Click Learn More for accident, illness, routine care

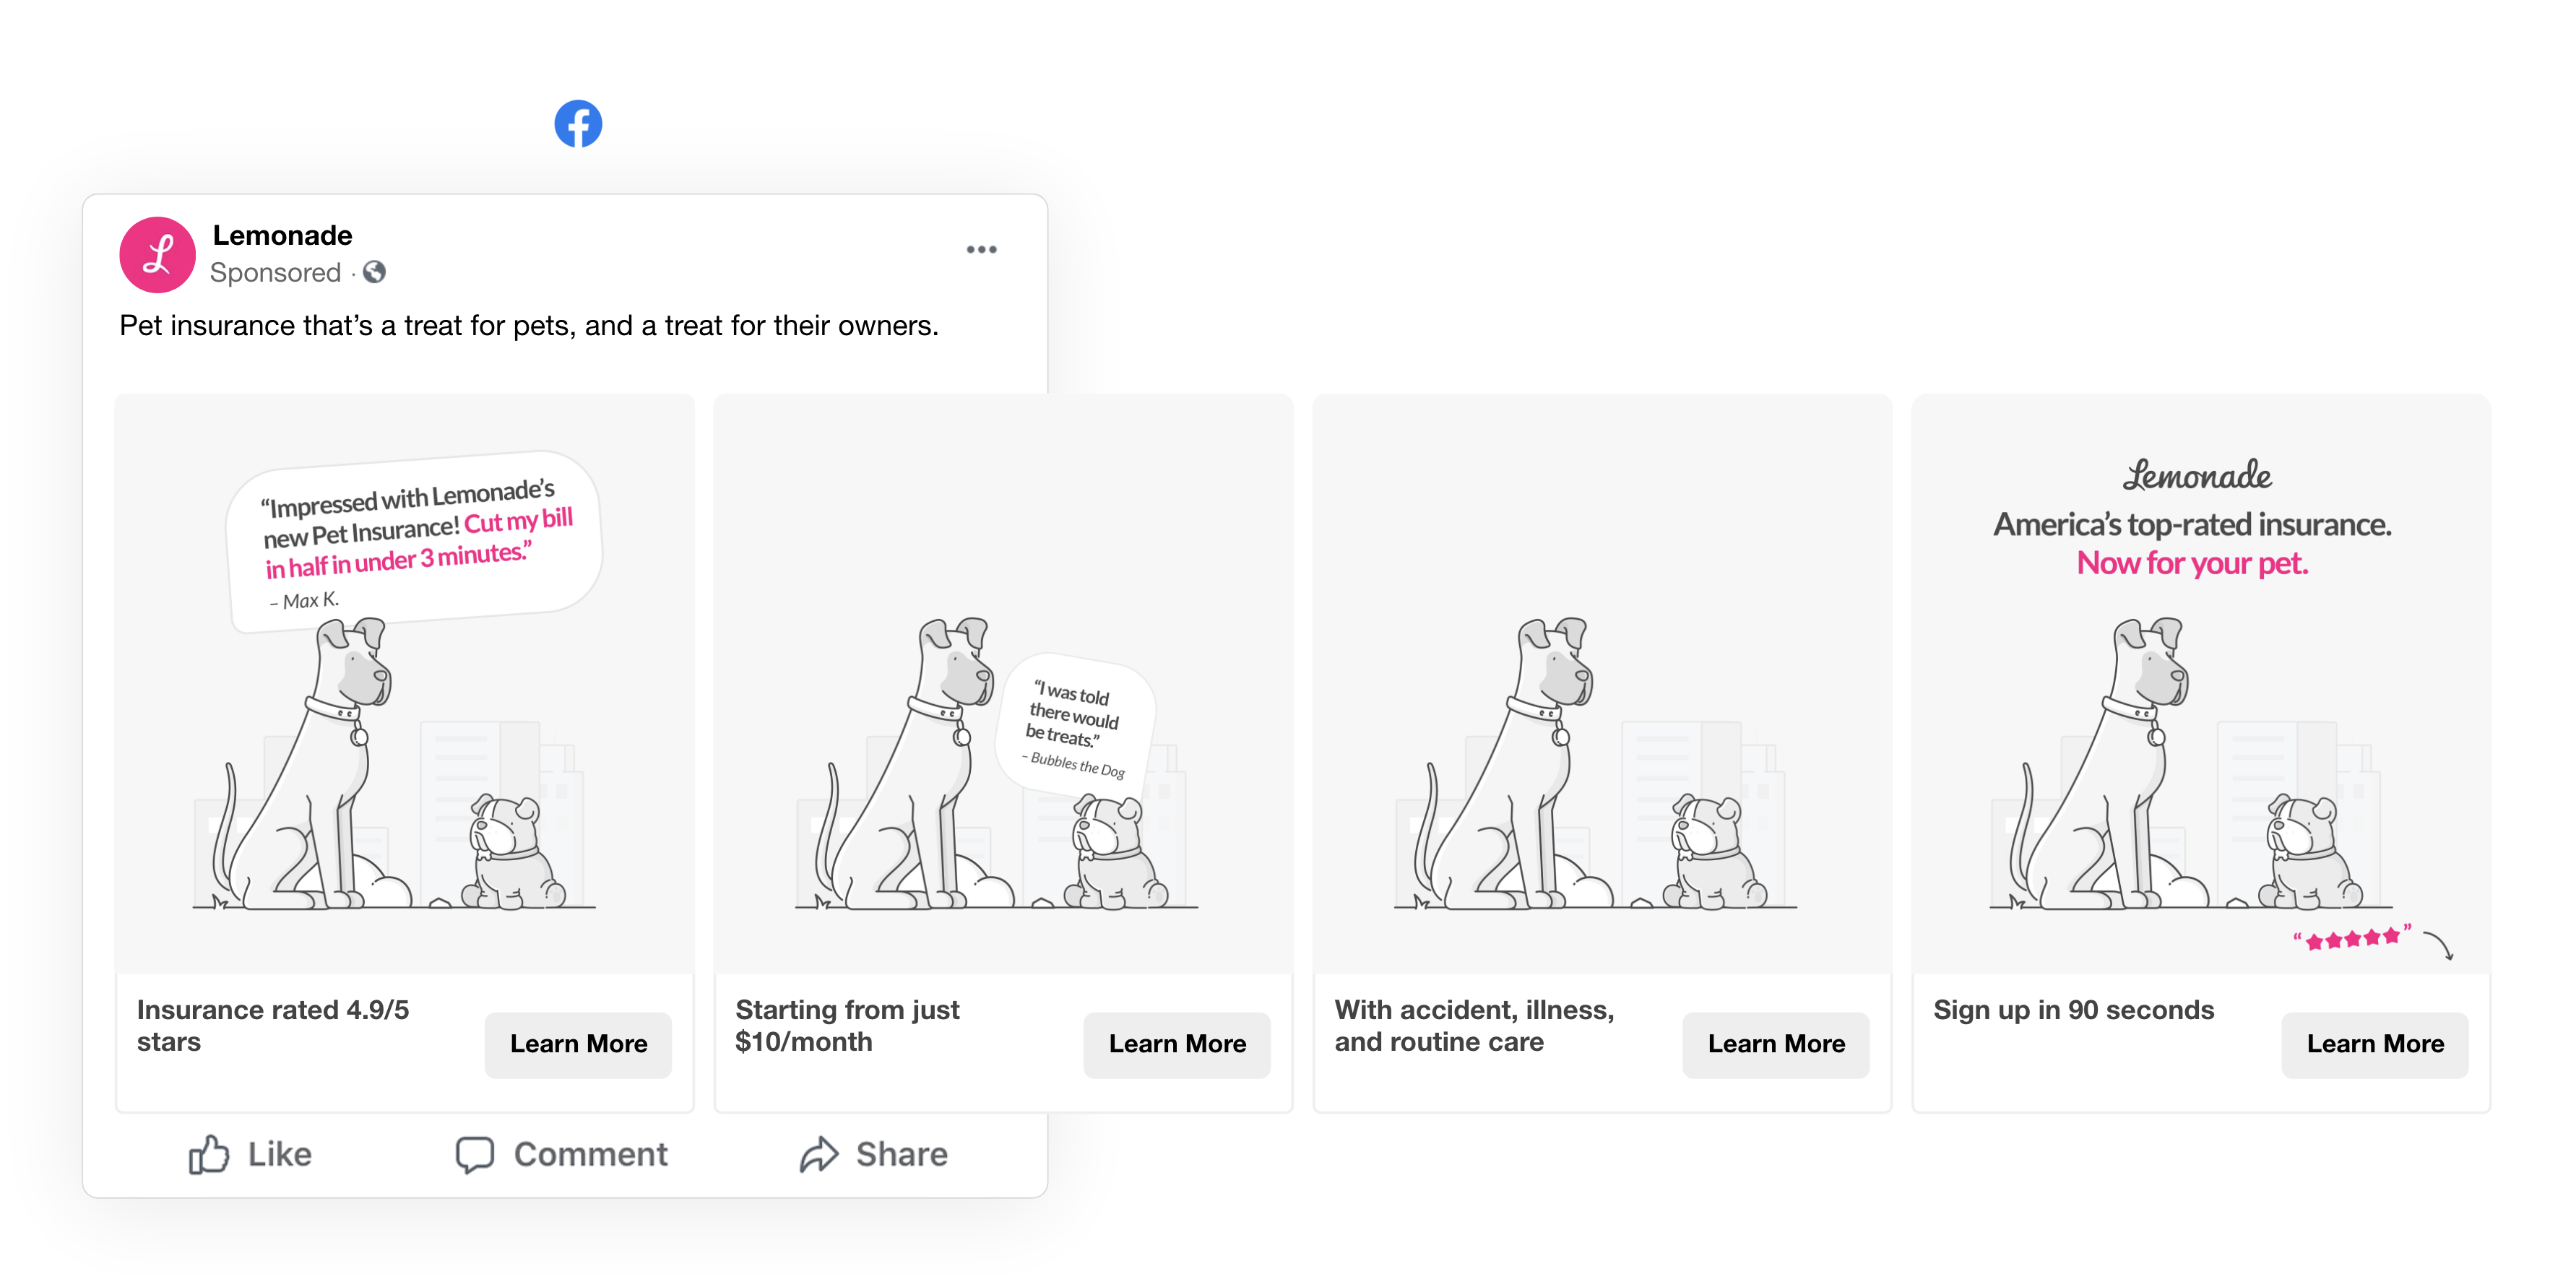[1776, 1044]
